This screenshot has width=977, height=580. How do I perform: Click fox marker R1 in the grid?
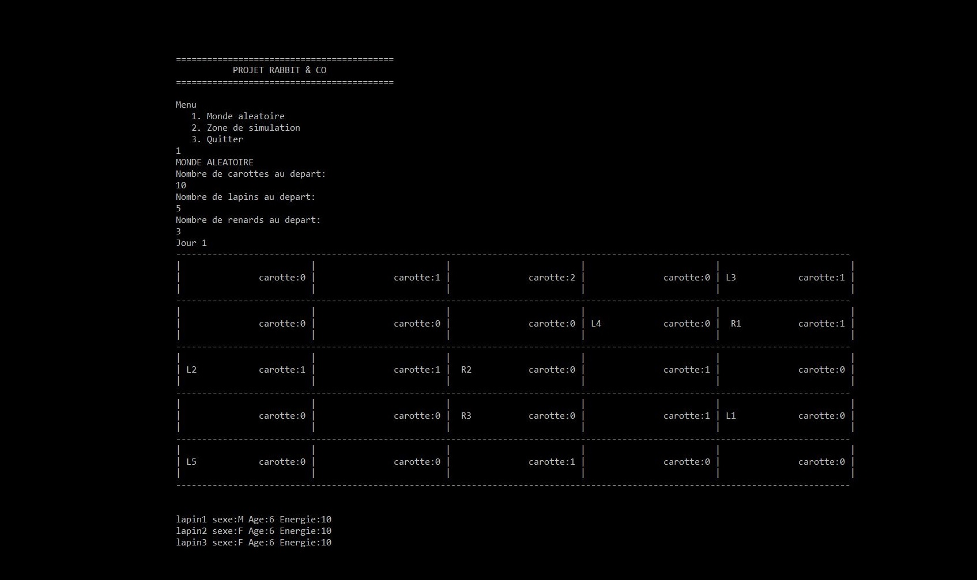tap(736, 324)
